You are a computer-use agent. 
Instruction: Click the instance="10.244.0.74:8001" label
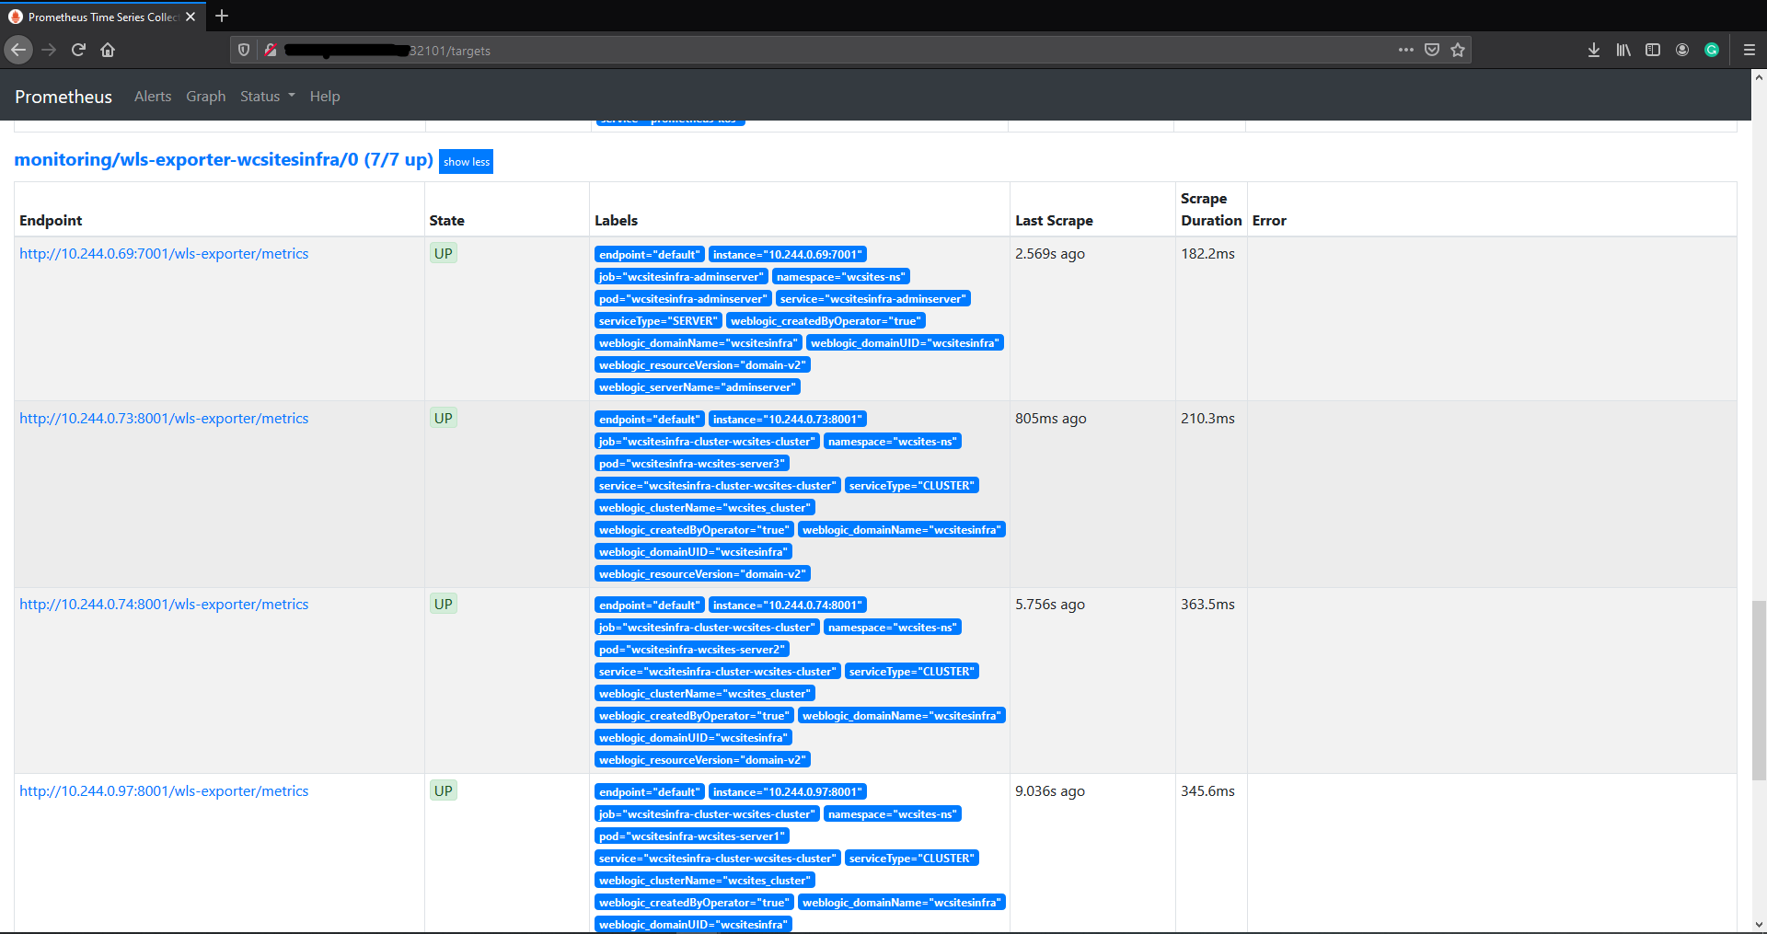pyautogui.click(x=788, y=605)
